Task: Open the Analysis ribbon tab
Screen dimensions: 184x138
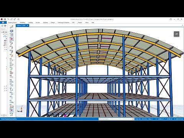Action: click(45, 23)
